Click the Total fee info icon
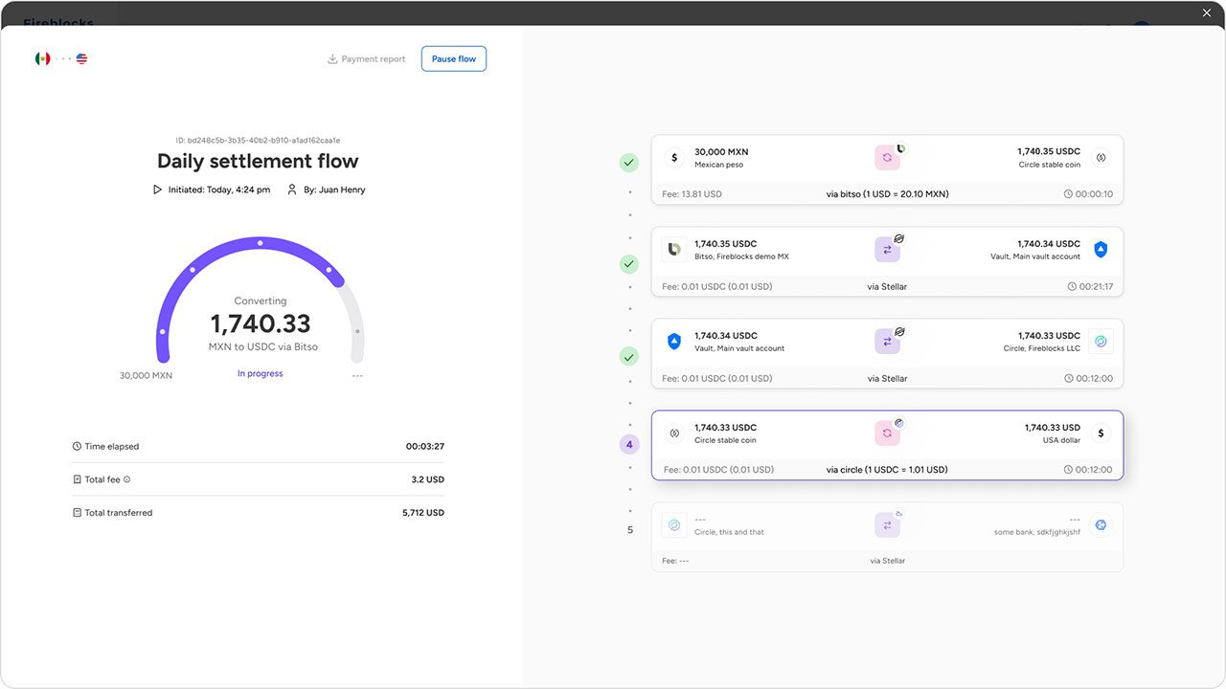1226x689 pixels. (x=126, y=479)
